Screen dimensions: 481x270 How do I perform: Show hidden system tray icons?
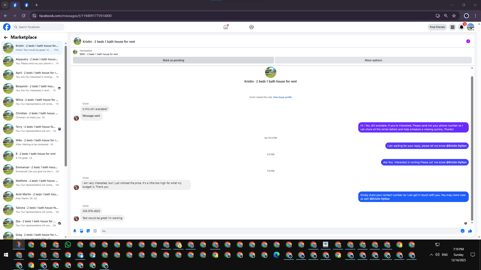coord(431,255)
